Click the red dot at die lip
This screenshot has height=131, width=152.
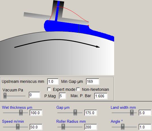[88, 26]
